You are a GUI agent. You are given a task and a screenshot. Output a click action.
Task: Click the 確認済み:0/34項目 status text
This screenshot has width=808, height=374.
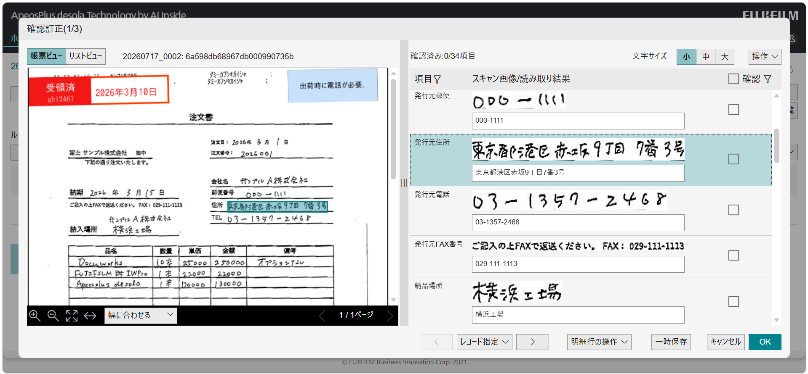443,56
